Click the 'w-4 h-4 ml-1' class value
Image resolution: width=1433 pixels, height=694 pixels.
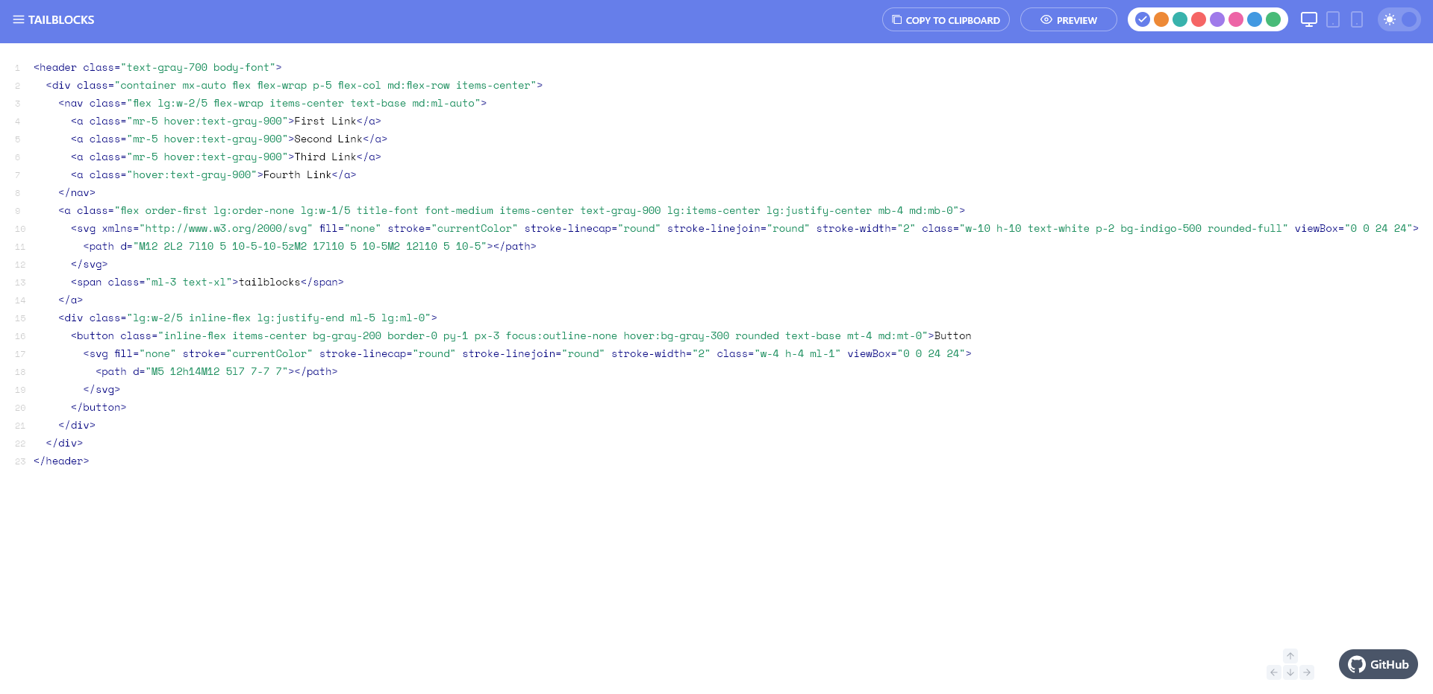tap(797, 353)
